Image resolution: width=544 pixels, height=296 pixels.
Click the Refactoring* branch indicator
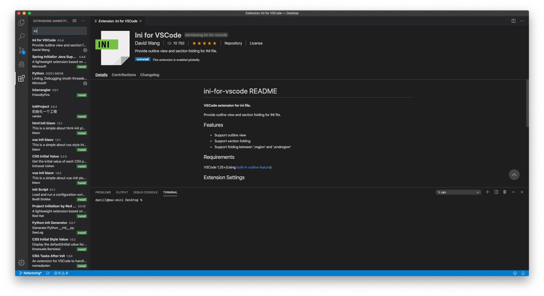31,273
